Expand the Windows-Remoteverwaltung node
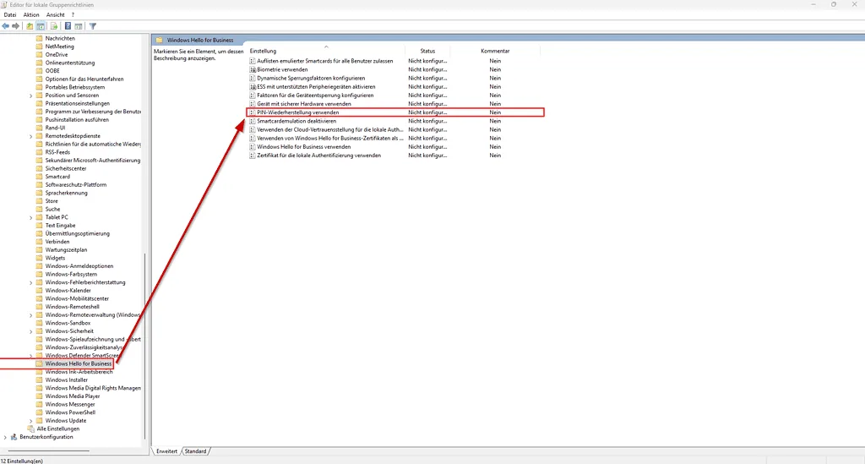The width and height of the screenshot is (865, 464). pyautogui.click(x=31, y=315)
